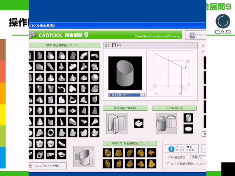The width and height of the screenshot is (235, 176).
Task: Choose the white rectangular tapered bar shape
Action: [51, 155]
